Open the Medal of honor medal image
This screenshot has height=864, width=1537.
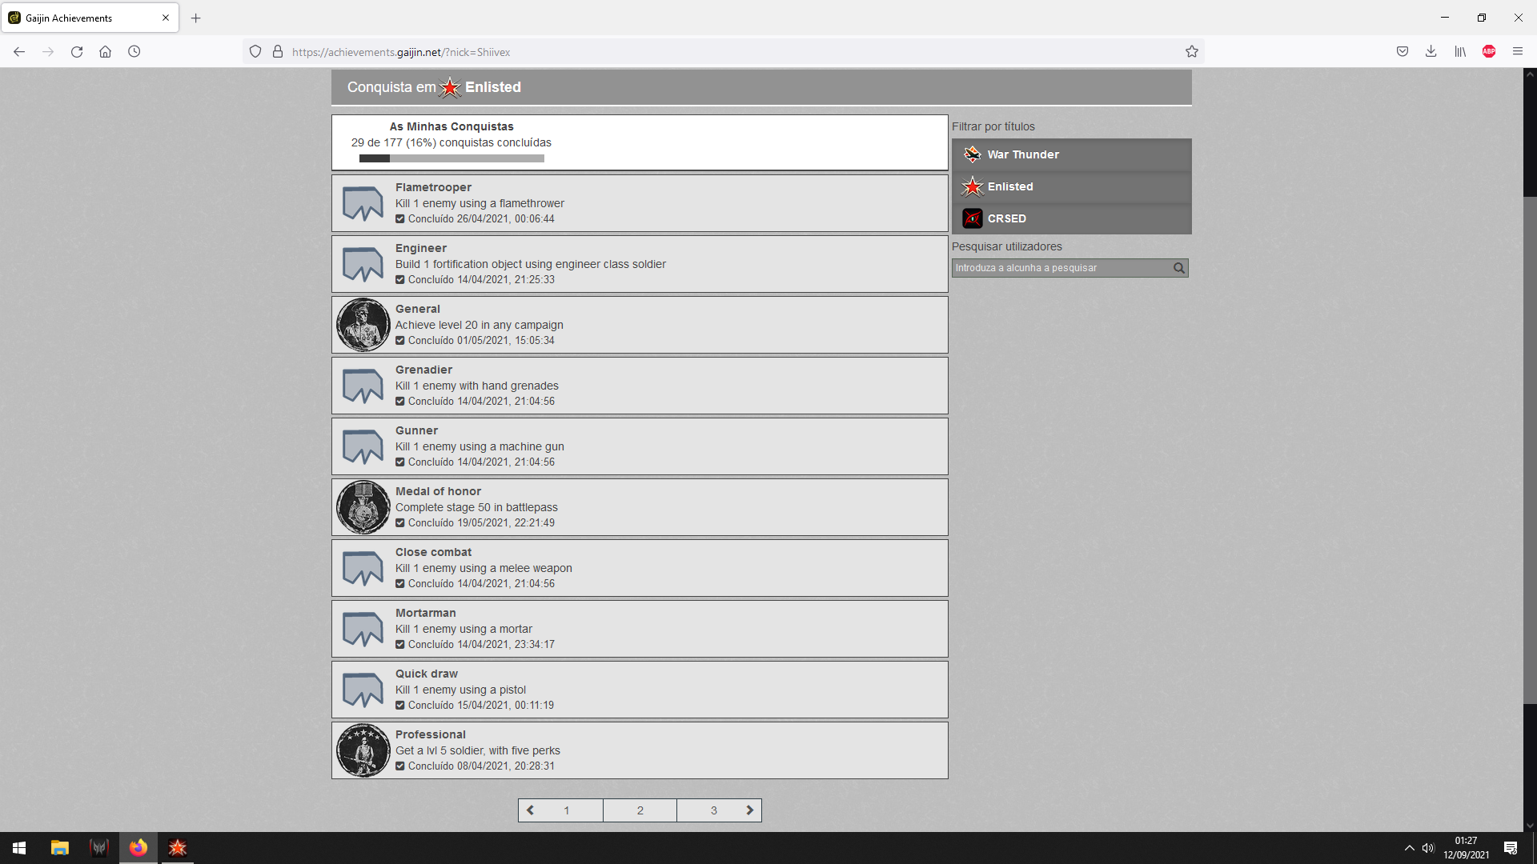[x=363, y=507]
